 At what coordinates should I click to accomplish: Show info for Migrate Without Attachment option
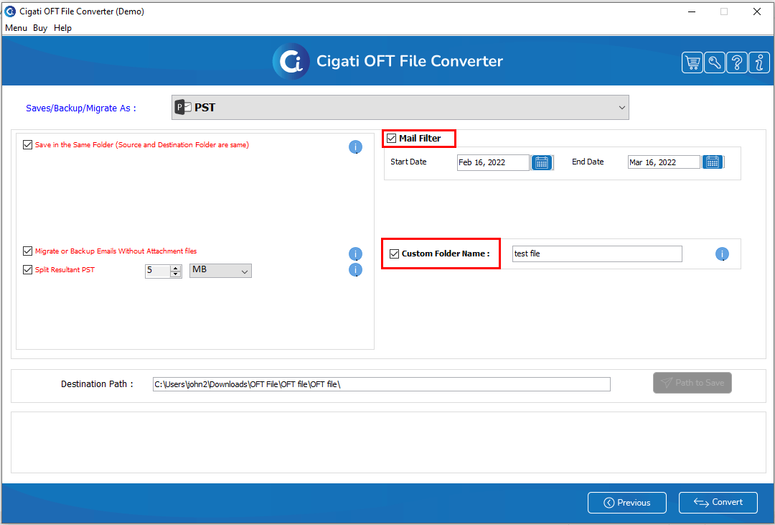(x=355, y=254)
